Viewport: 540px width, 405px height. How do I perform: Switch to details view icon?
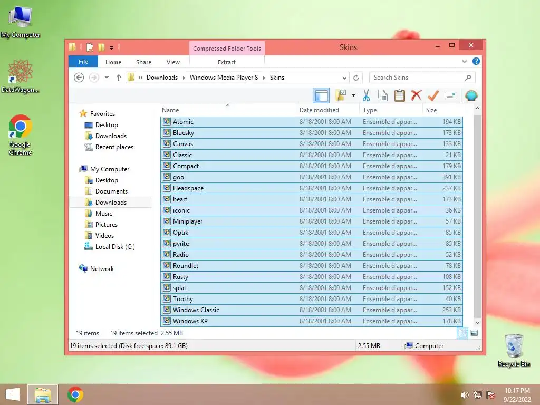tap(462, 333)
